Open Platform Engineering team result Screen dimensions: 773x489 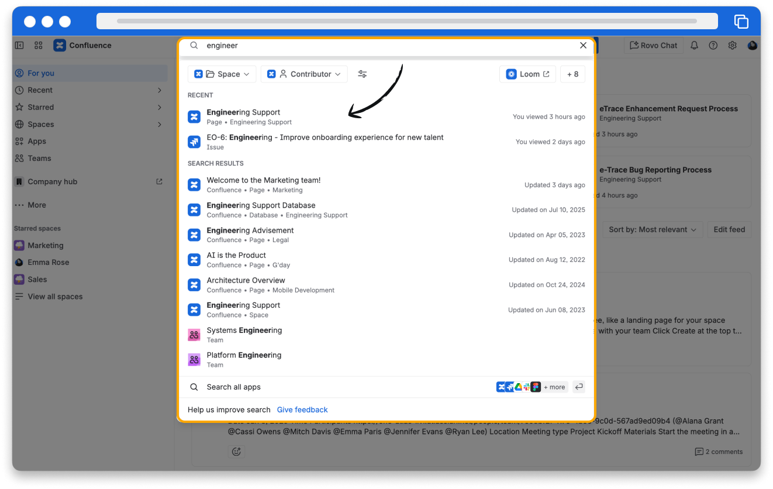pos(386,360)
